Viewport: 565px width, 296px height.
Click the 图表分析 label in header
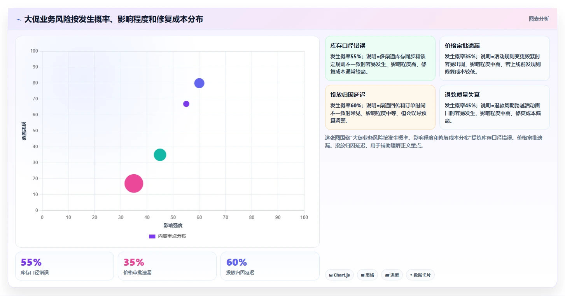pyautogui.click(x=539, y=19)
